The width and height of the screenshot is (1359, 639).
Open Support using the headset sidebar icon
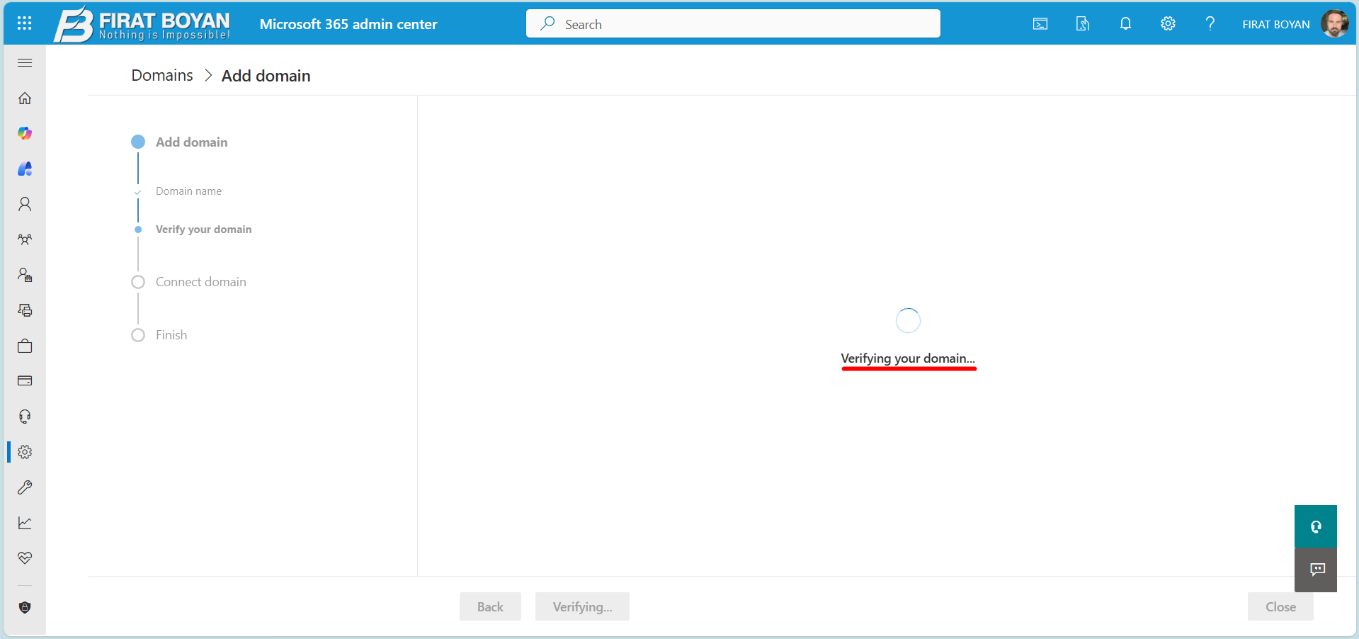tap(25, 417)
